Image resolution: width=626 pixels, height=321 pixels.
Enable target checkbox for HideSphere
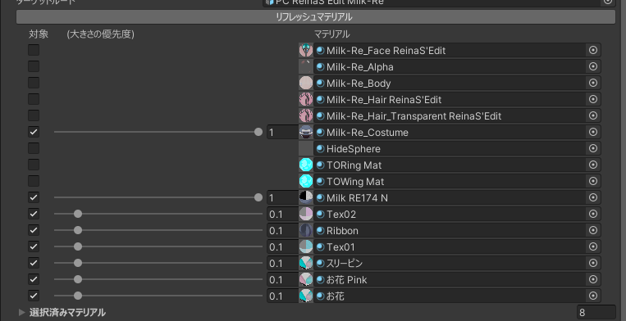(x=34, y=148)
